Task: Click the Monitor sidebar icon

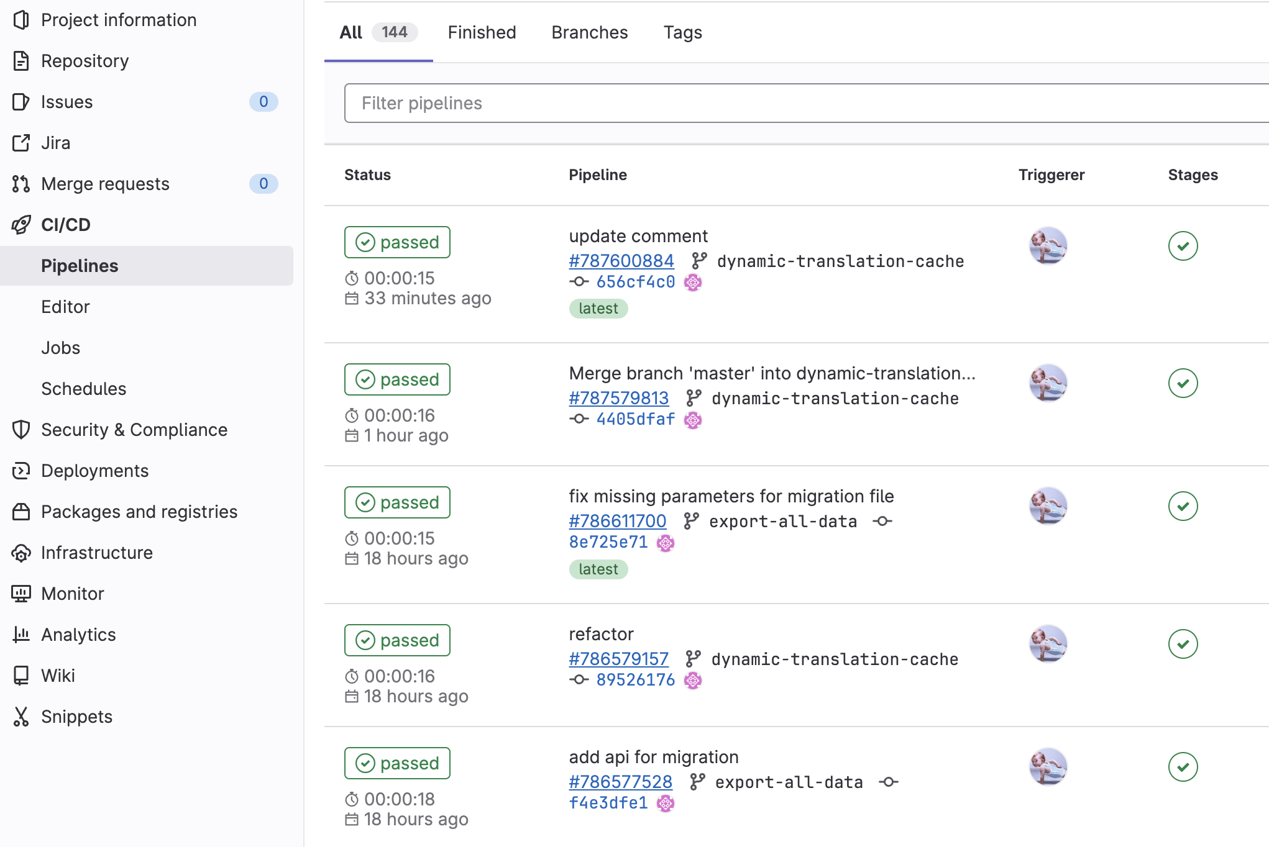Action: (x=21, y=594)
